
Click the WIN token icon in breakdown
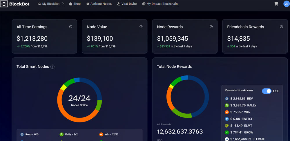[x=227, y=112]
